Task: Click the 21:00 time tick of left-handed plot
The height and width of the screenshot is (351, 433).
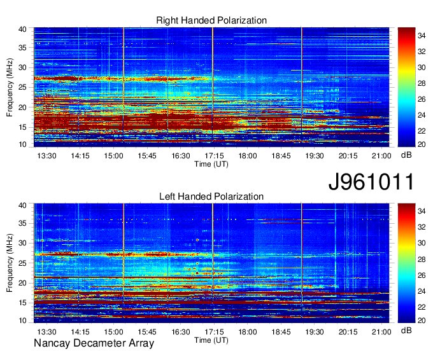Action: [381, 332]
